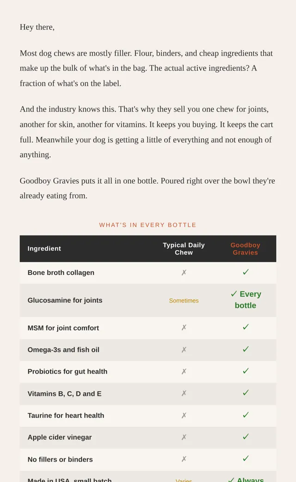Click the 'WHAT'S IN EVERY BOTTLE' heading

[148, 225]
